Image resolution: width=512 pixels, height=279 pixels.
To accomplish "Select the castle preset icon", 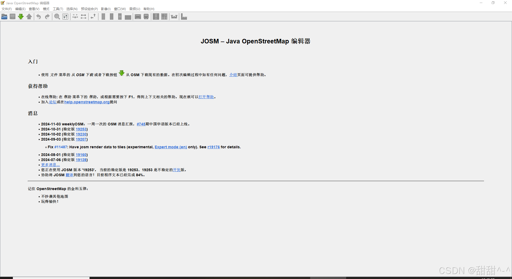I will tap(174, 17).
